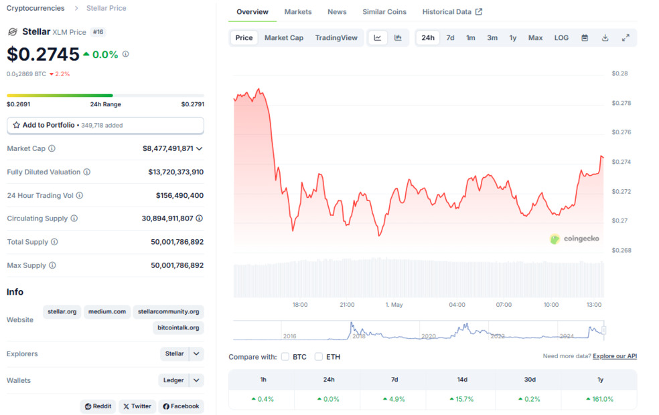Image resolution: width=659 pixels, height=415 pixels.
Task: Click the historical overview mini chart
Action: point(419,330)
